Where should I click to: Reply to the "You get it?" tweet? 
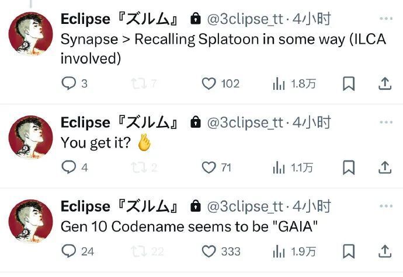pyautogui.click(x=70, y=167)
